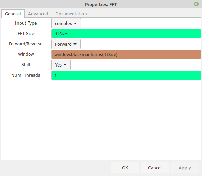Confirm with the OK button
Image resolution: width=202 pixels, height=176 pixels.
tap(125, 168)
